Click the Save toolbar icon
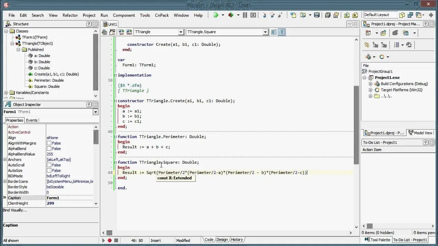The width and height of the screenshot is (438, 246). click(317, 15)
